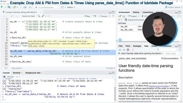Screen dimensions: 183x103
Task: Click the Run button
Action: 87,16
